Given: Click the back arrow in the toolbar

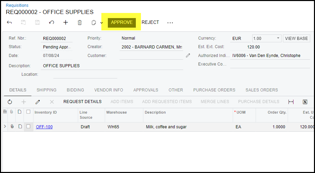Looking at the screenshot, I should [9, 23].
